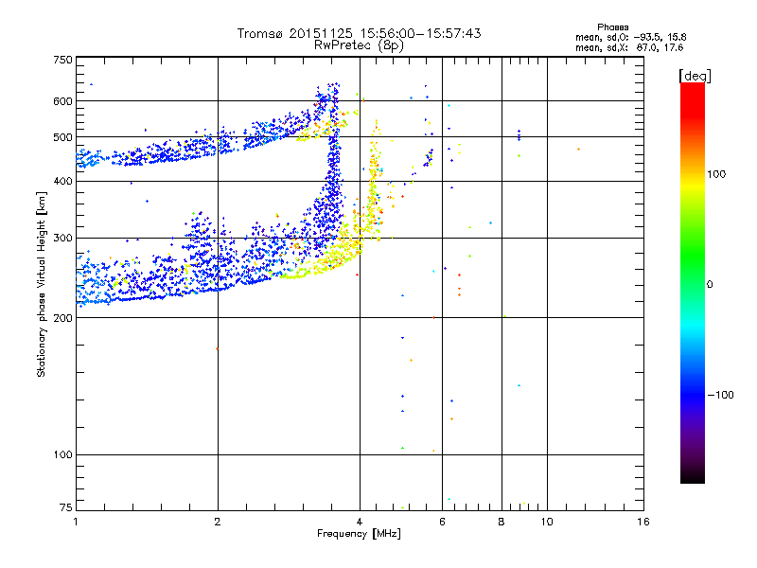Screen dimensions: 757x568
Task: Click the 16 frequency axis tick label
Action: (643, 522)
